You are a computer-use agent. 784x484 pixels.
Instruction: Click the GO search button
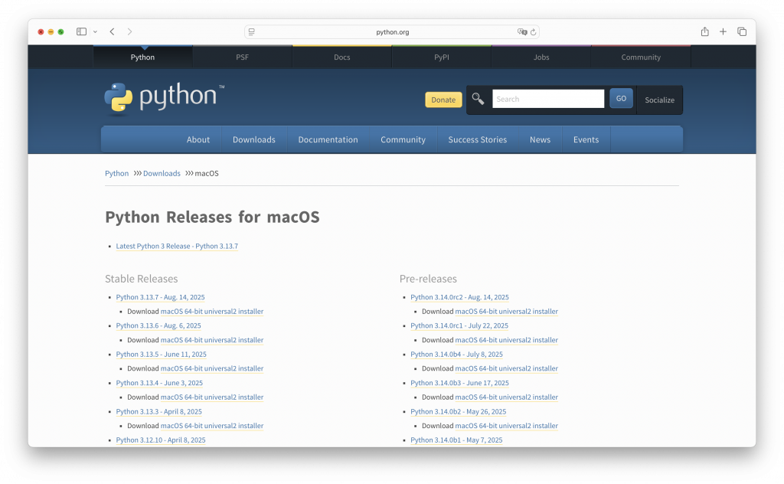point(621,99)
